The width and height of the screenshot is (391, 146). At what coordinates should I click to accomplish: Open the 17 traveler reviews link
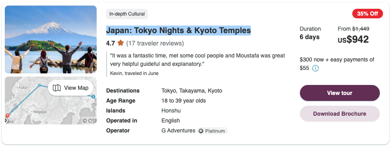pyautogui.click(x=155, y=43)
